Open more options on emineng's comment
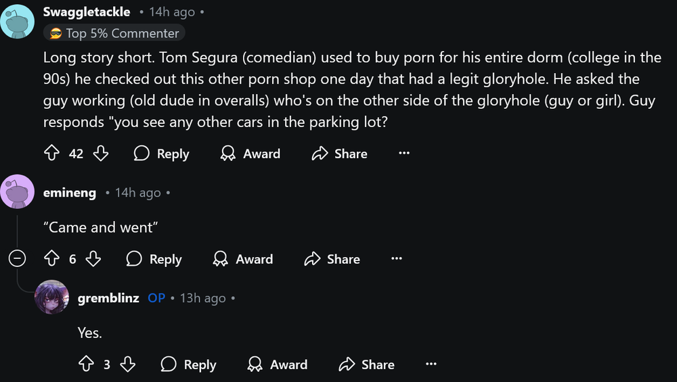677x382 pixels. pos(397,259)
